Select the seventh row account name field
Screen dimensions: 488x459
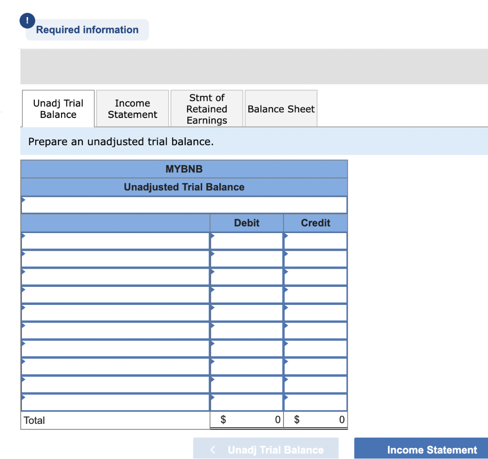(115, 349)
